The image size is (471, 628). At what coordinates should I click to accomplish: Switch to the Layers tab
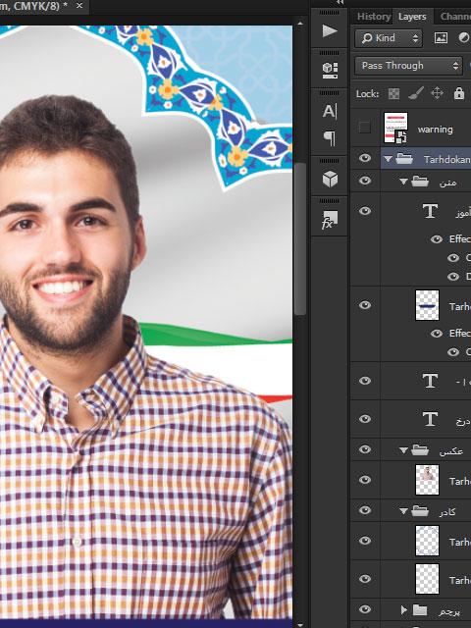tap(412, 17)
